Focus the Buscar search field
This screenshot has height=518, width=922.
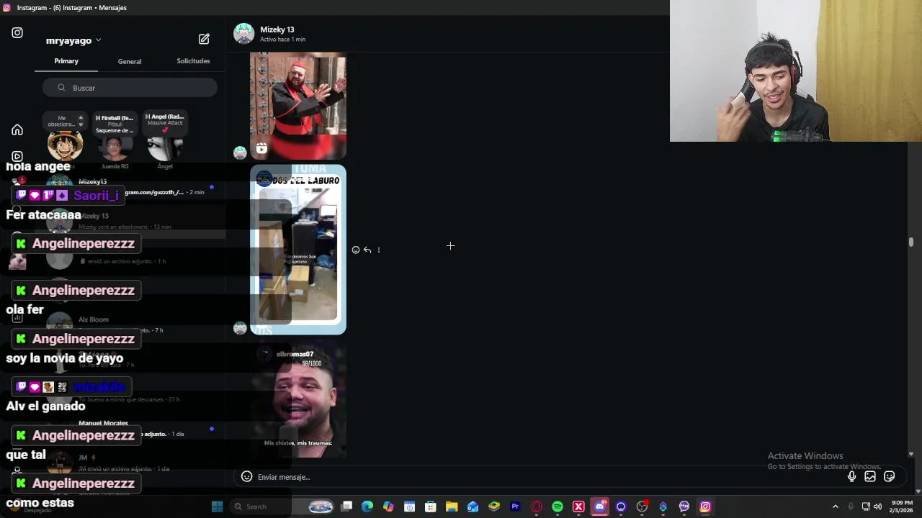(130, 88)
